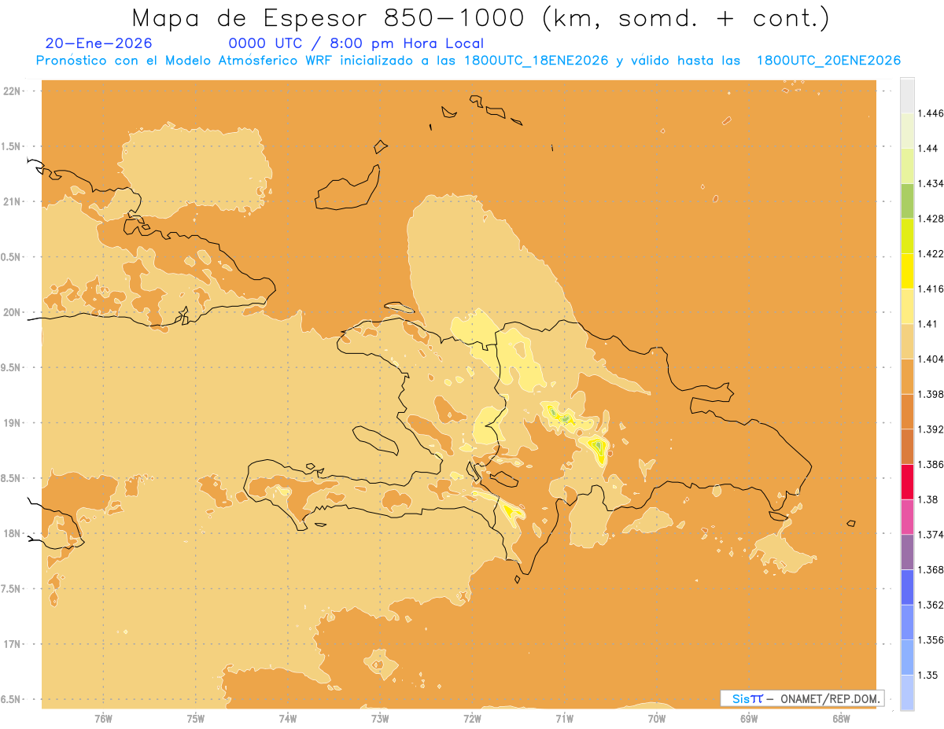Viewport: 944px width, 729px height.
Task: Click the 76W longitude axis label
Action: click(x=103, y=718)
